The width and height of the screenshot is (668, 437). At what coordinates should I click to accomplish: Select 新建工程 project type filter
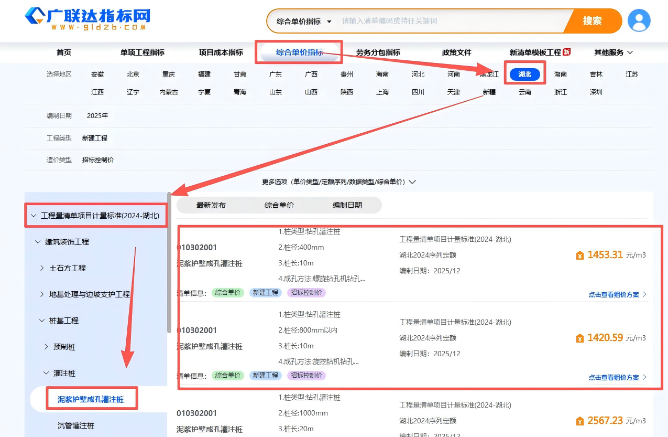coord(95,138)
